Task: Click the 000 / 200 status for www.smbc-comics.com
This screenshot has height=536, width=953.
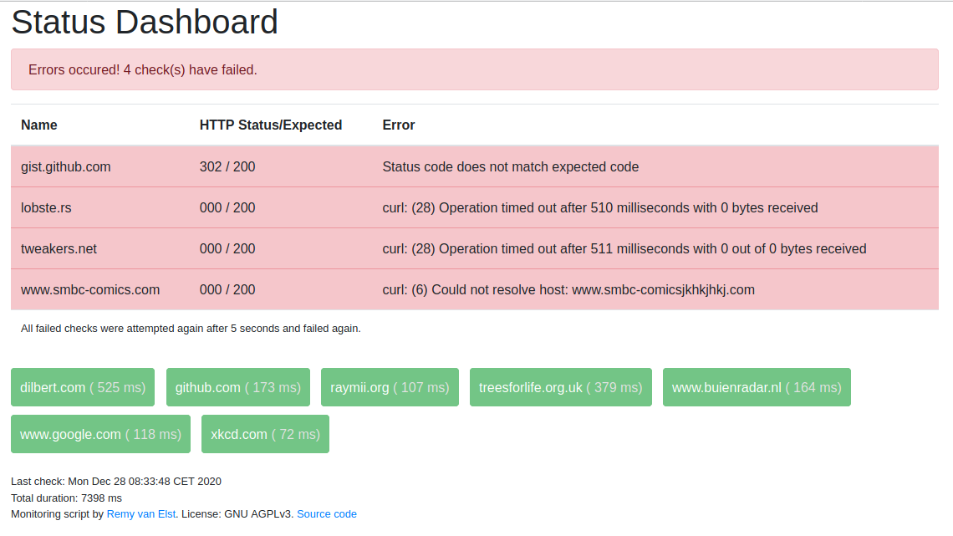Action: click(x=227, y=290)
